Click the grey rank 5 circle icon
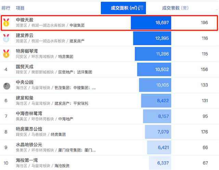 (7, 86)
